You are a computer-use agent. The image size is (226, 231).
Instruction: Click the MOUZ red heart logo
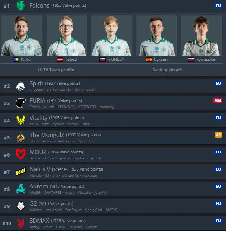click(x=21, y=154)
